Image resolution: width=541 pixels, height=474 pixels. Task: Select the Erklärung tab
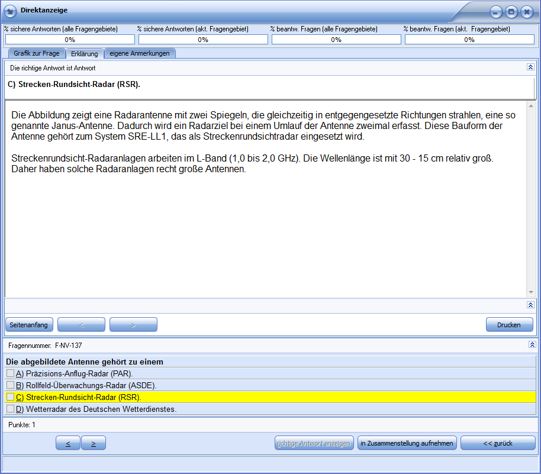click(85, 54)
